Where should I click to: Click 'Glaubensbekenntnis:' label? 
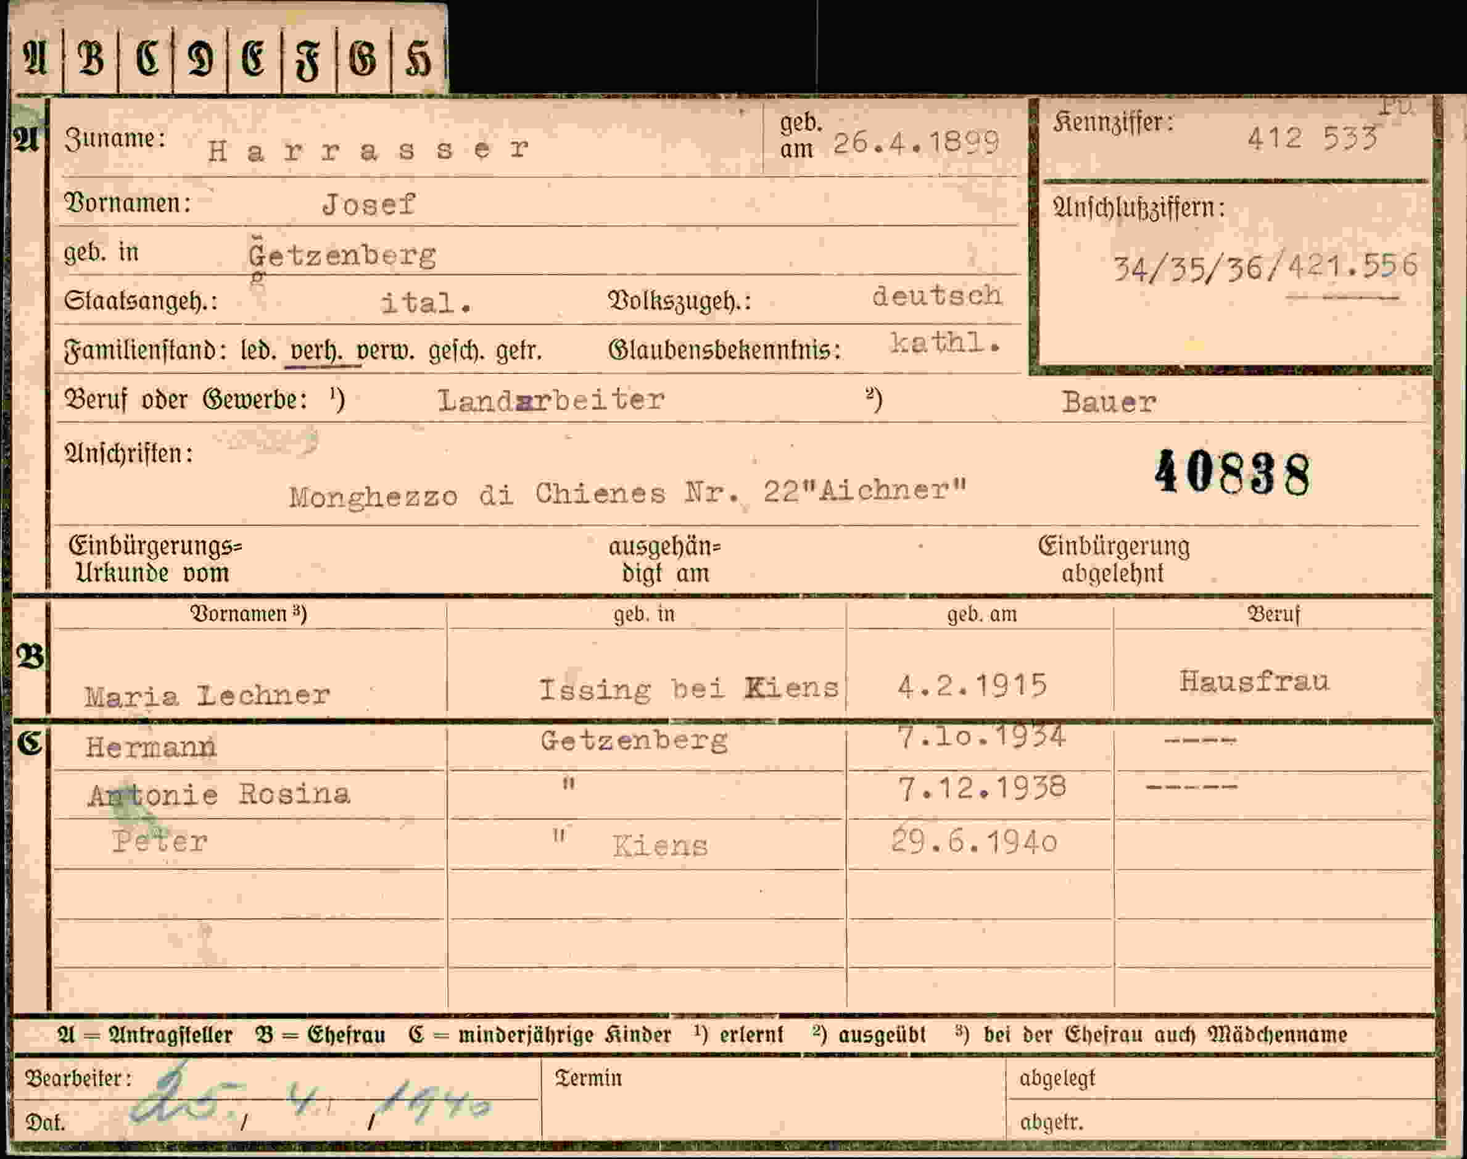coord(724,350)
